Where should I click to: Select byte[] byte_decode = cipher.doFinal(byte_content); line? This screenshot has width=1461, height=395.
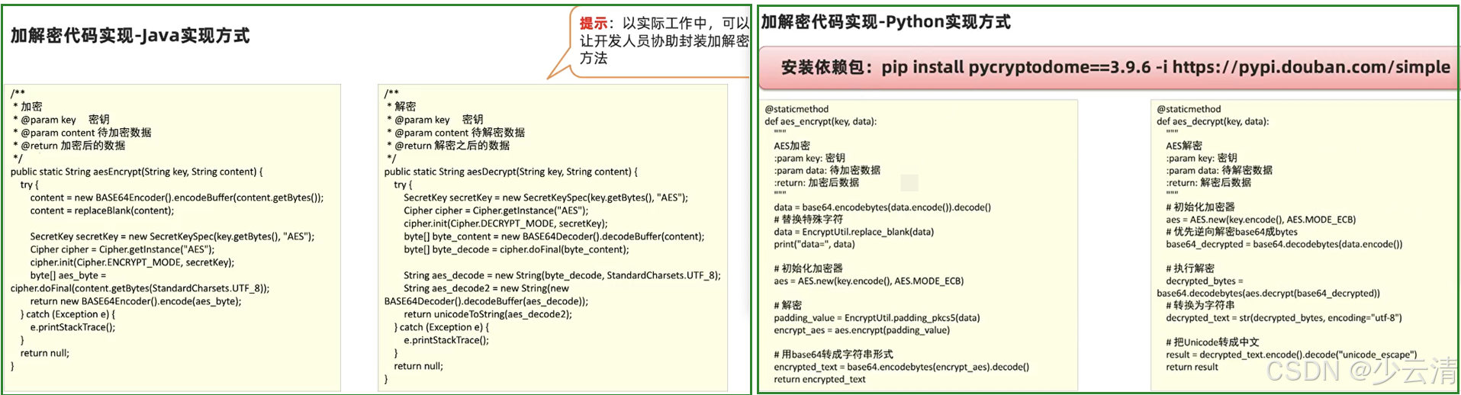coord(516,249)
